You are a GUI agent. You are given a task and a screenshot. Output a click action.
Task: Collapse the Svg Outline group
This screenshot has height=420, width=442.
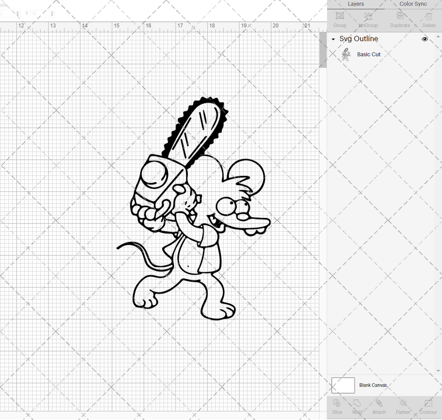(333, 39)
